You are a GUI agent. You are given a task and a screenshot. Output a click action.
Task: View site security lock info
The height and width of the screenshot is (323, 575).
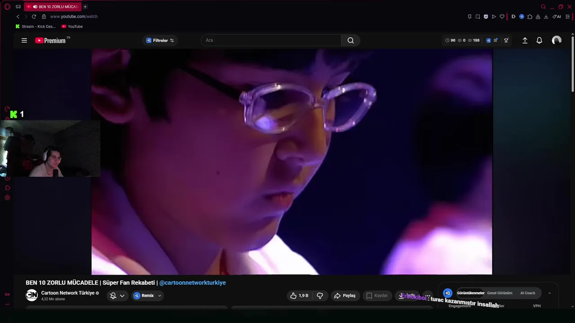44,17
